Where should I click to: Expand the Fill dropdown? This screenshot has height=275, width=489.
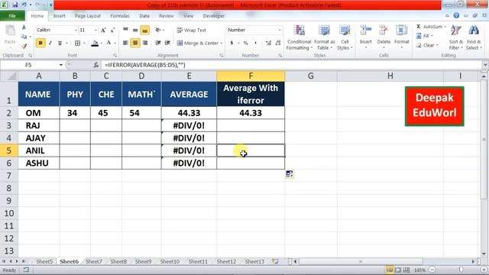[x=432, y=36]
